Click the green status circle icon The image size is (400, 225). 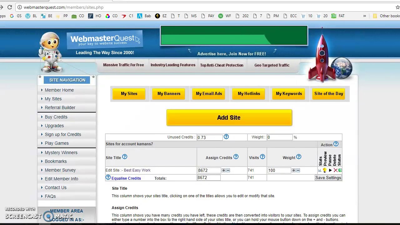[x=340, y=170]
